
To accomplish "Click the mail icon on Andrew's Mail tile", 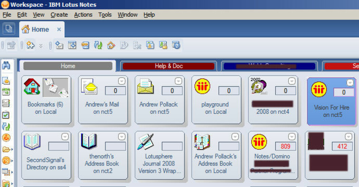I will click(89, 87).
